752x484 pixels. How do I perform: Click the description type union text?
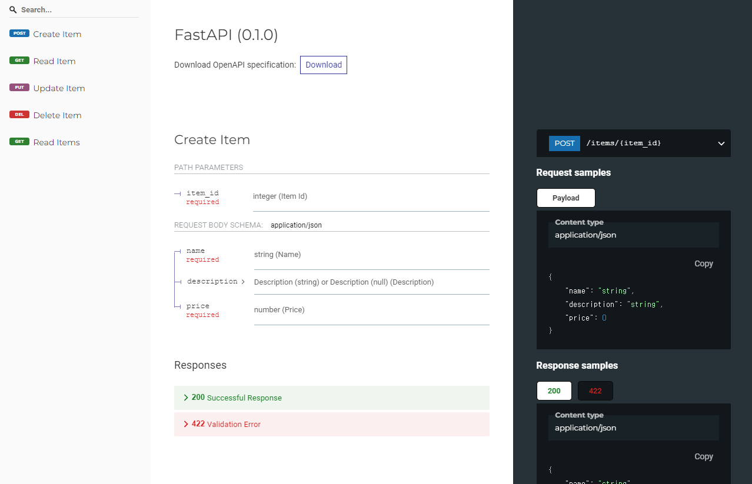coord(344,282)
